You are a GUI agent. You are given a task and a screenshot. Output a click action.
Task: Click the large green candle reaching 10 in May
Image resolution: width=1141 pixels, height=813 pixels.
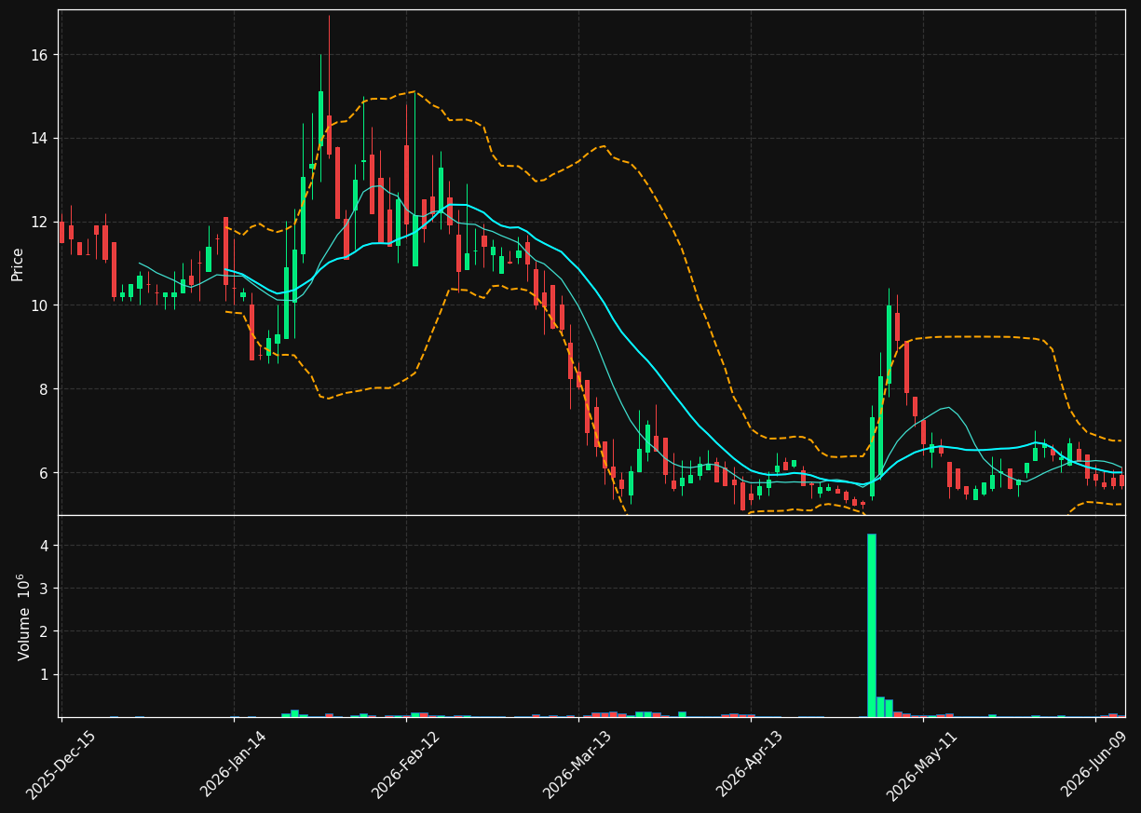click(889, 345)
